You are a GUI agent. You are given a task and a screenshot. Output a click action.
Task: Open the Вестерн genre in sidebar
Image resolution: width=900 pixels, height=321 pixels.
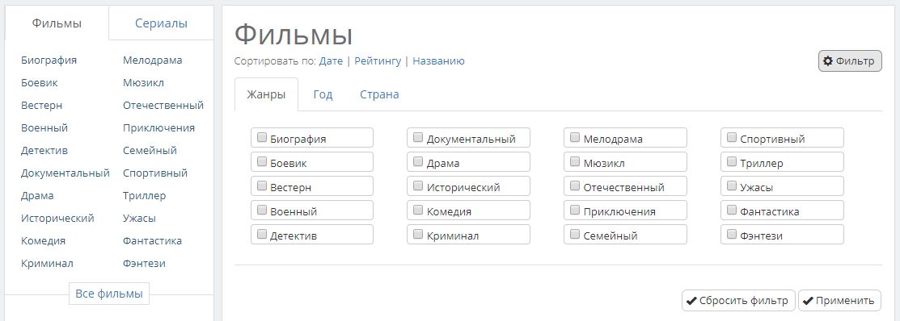42,106
